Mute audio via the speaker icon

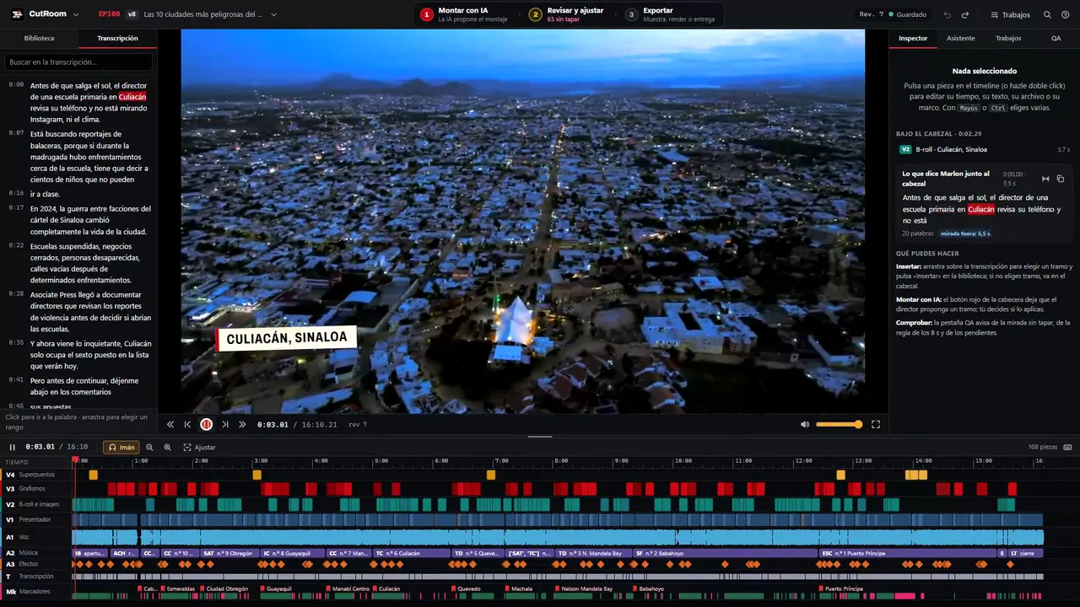[805, 425]
